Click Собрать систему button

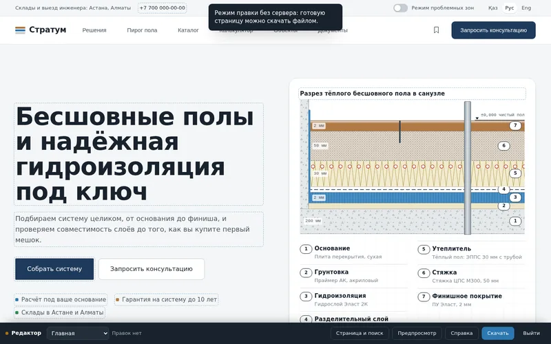pyautogui.click(x=54, y=269)
